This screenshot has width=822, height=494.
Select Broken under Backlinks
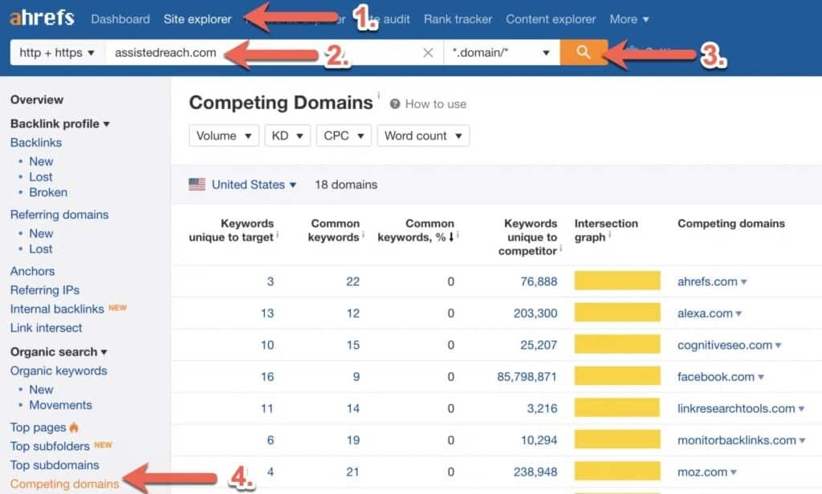[x=48, y=192]
